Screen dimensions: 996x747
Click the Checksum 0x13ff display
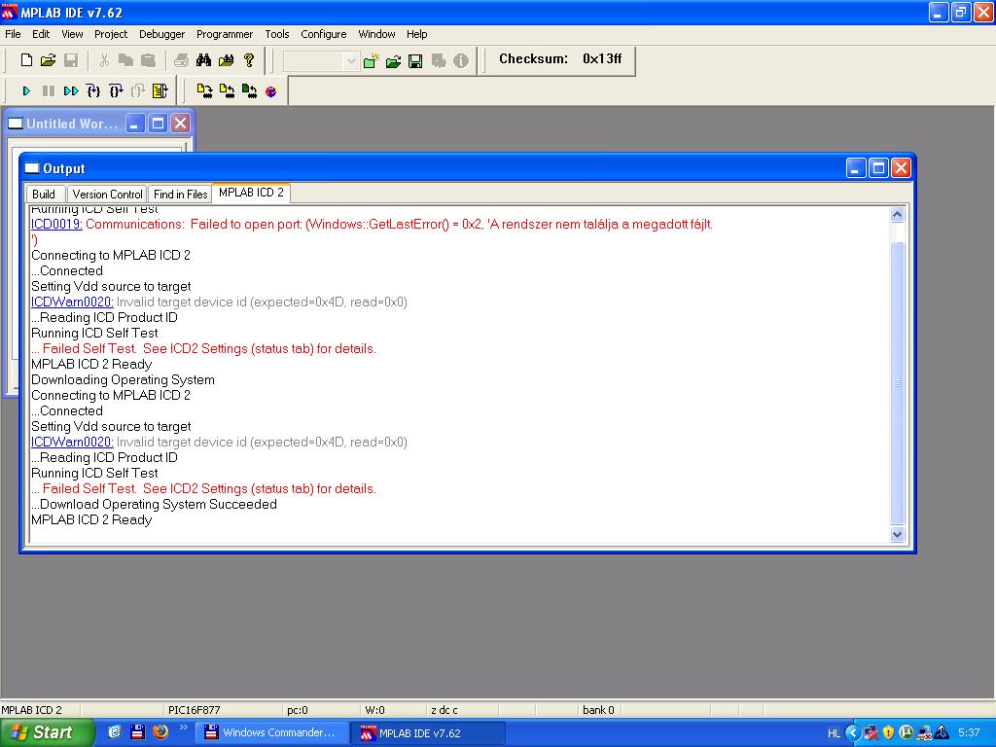coord(560,59)
